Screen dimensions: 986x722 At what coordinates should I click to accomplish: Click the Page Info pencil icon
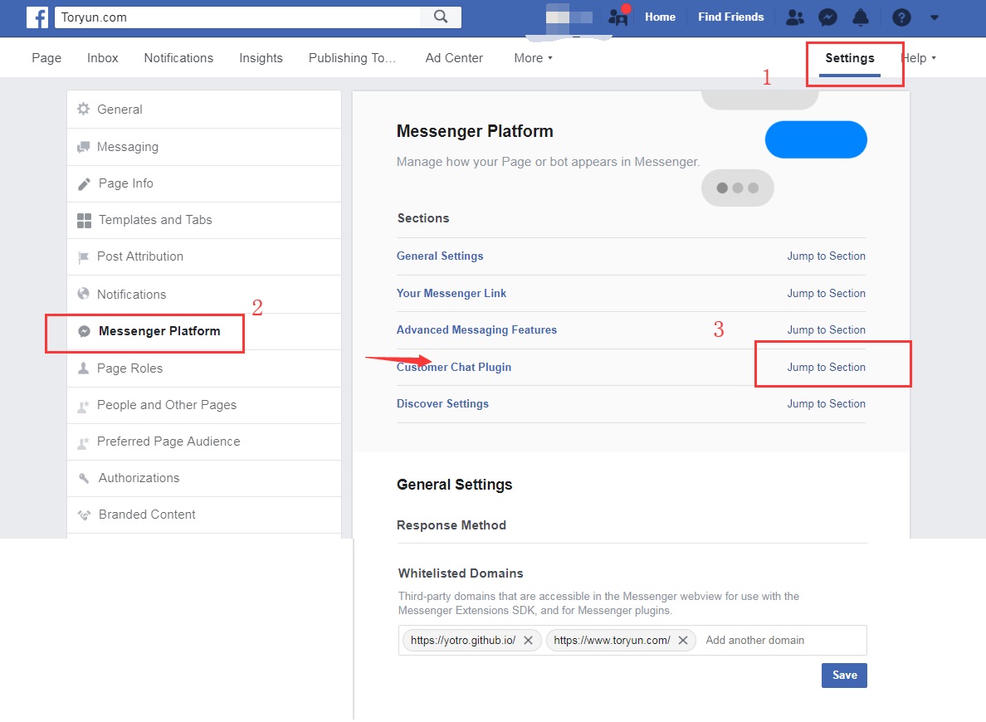tap(84, 183)
